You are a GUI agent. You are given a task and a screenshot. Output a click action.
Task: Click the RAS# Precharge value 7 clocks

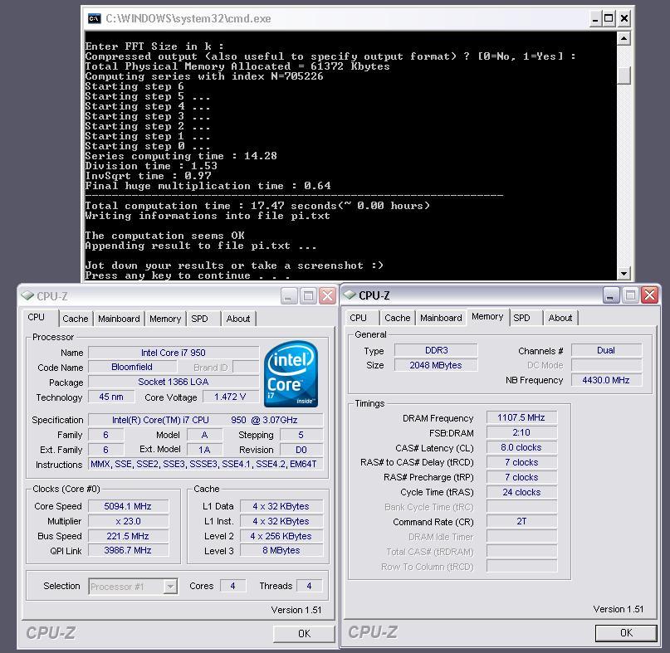point(521,477)
